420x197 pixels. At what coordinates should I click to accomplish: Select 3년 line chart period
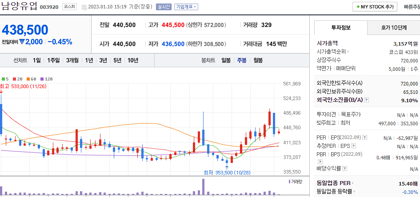103,60
